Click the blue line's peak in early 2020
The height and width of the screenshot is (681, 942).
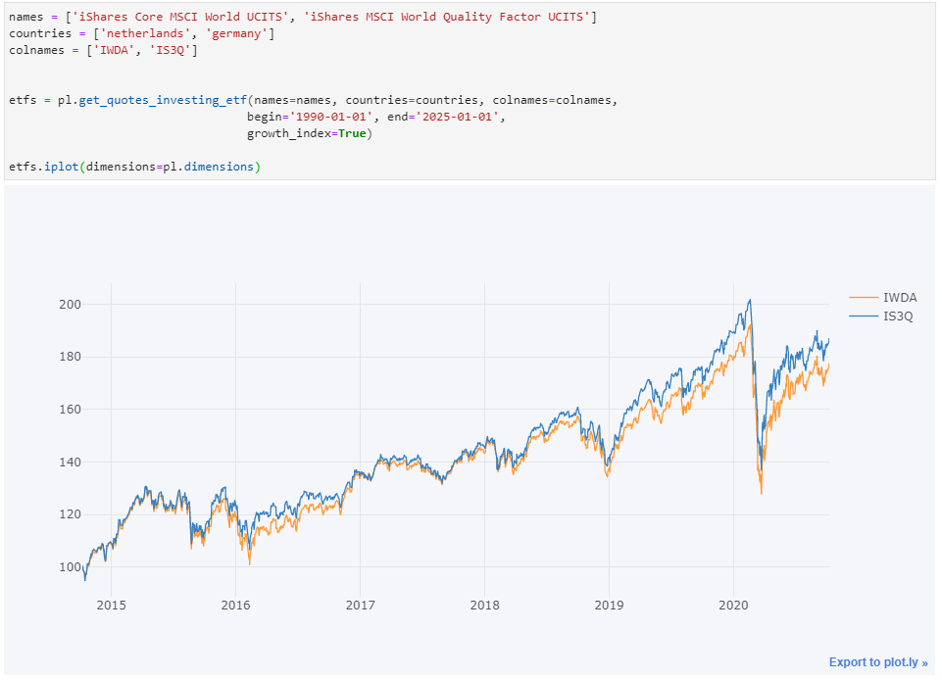(x=750, y=301)
